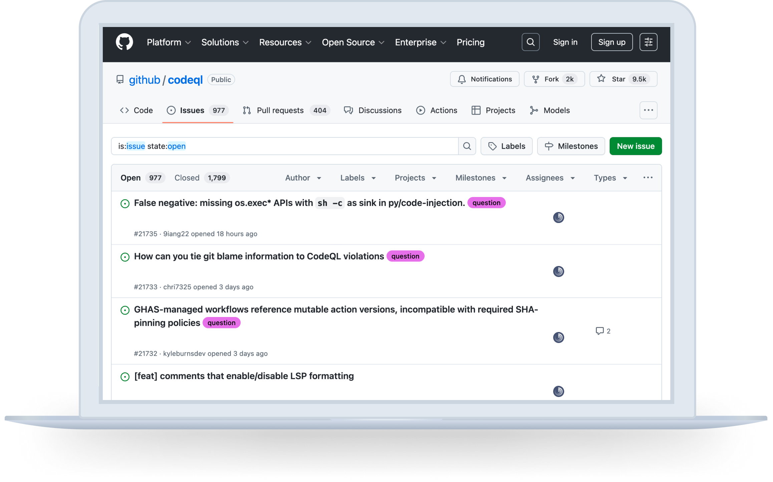
Task: Open the header search magnifier button
Action: [530, 42]
